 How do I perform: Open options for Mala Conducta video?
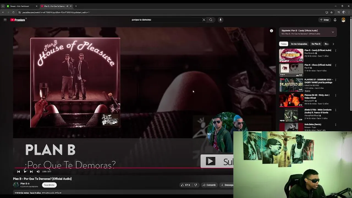[335, 110]
